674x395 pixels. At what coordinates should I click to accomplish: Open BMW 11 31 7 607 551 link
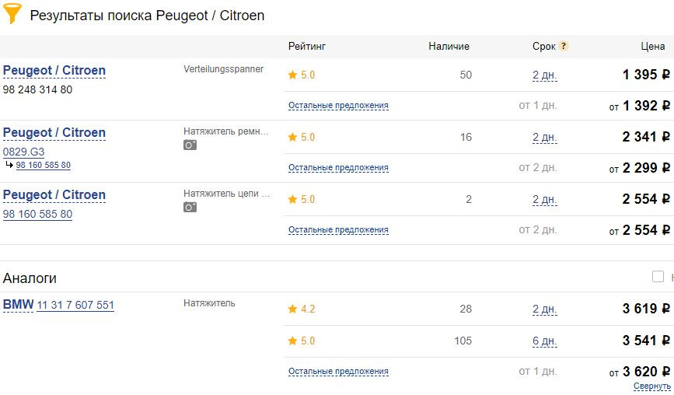coord(75,306)
